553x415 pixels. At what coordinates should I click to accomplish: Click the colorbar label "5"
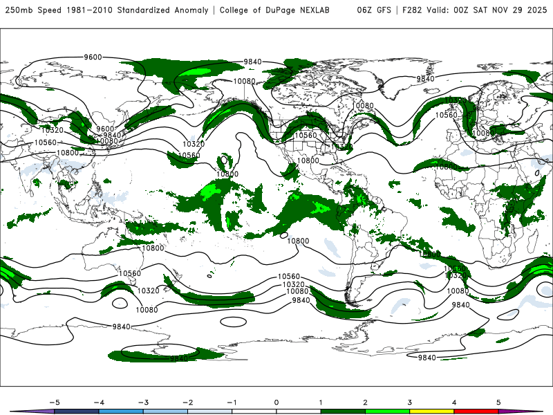click(x=498, y=403)
